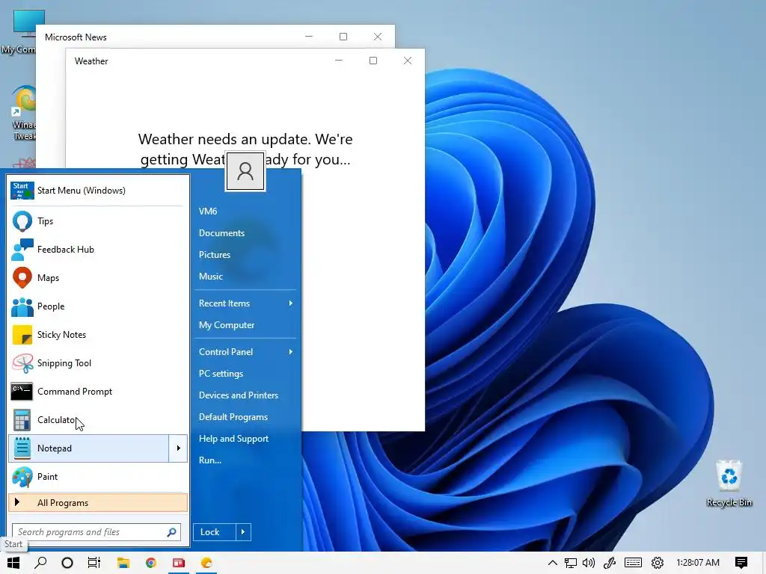Show hidden tray icons chevron
Viewport: 766px width, 574px height.
(552, 563)
